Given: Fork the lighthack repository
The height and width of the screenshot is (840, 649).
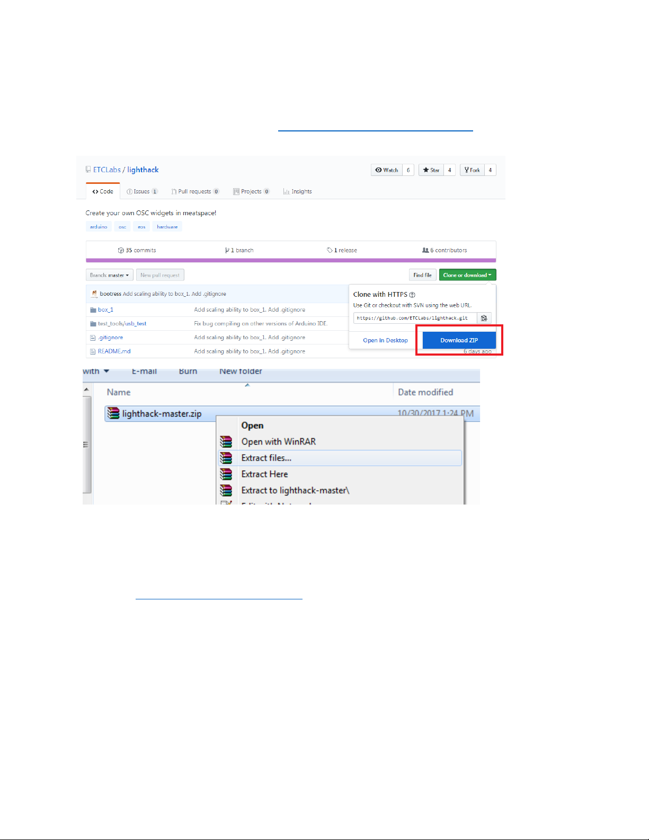Looking at the screenshot, I should pos(472,170).
